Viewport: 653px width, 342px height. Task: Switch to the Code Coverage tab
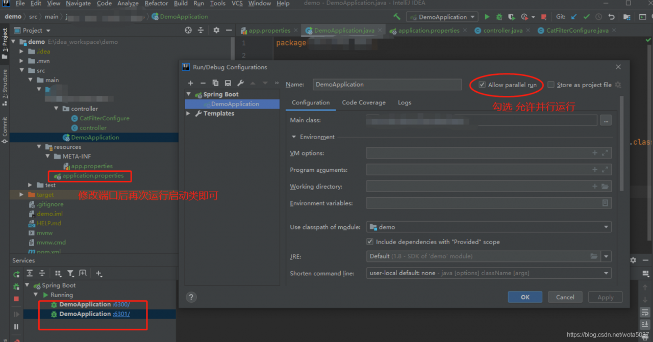pyautogui.click(x=364, y=102)
